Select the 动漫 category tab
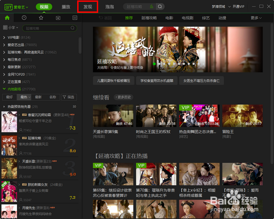 pos(222,18)
